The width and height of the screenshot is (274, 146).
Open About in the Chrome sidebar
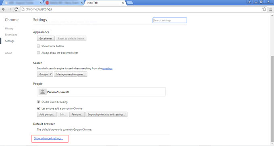[x=8, y=53]
